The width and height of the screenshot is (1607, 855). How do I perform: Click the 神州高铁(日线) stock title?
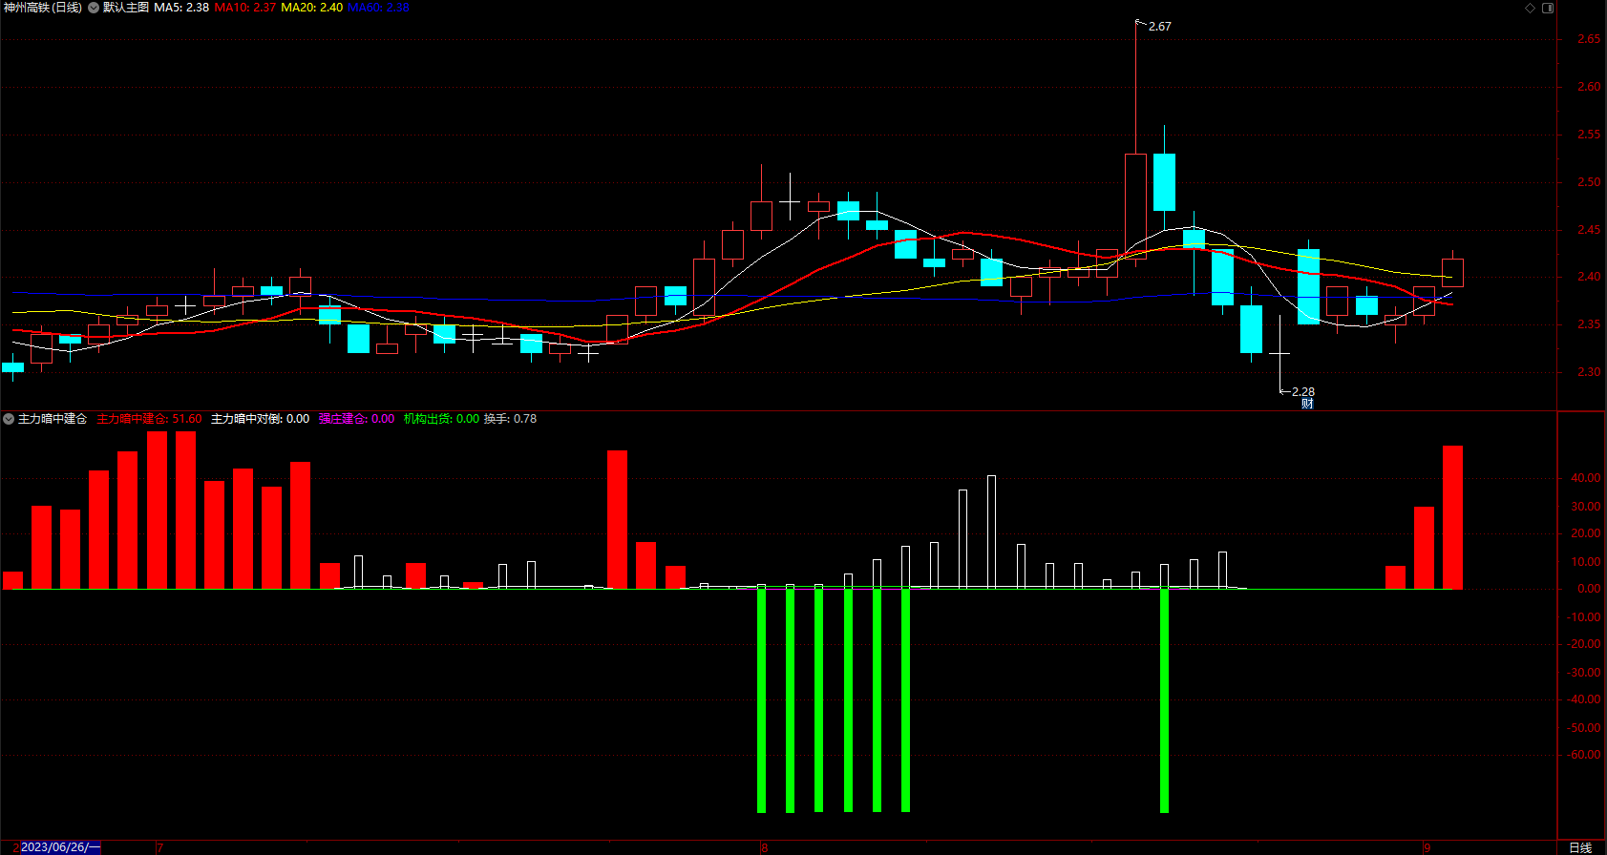tap(43, 8)
